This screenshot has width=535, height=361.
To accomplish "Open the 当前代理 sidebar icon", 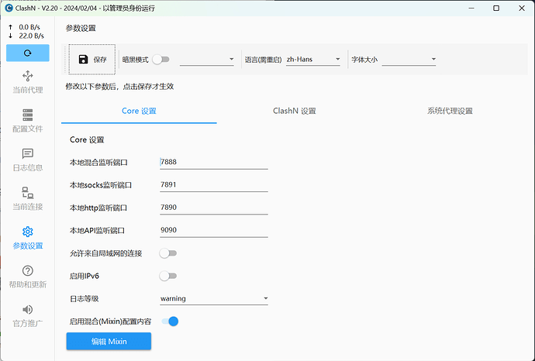I will (28, 75).
